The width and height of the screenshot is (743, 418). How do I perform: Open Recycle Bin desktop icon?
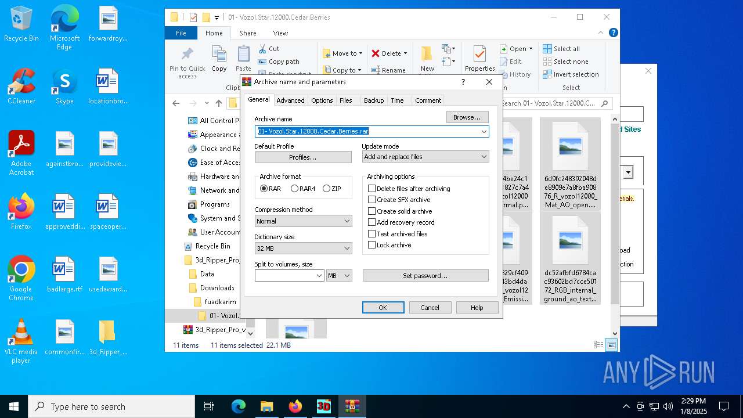pyautogui.click(x=21, y=24)
